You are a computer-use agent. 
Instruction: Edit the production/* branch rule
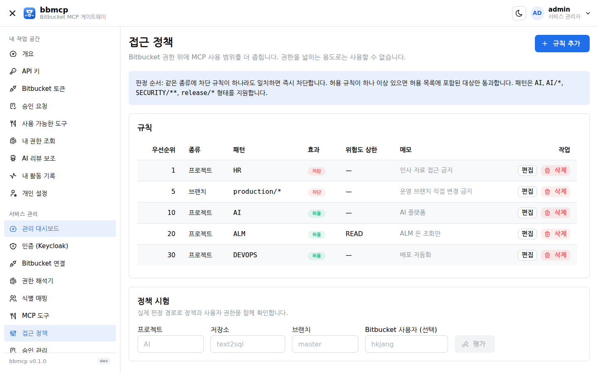pos(527,192)
